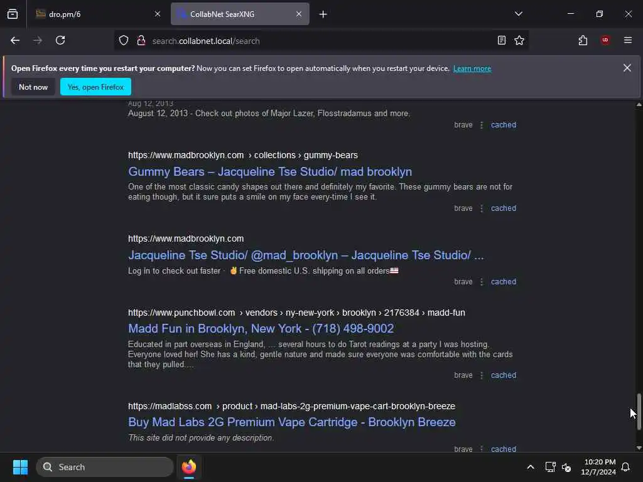Open the Windows Start menu
The height and width of the screenshot is (482, 643).
20,467
